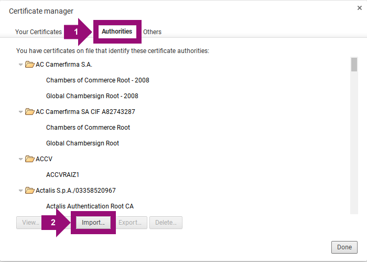Click the Actalis S.p.A. folder icon
367x262 pixels.
pyautogui.click(x=30, y=191)
